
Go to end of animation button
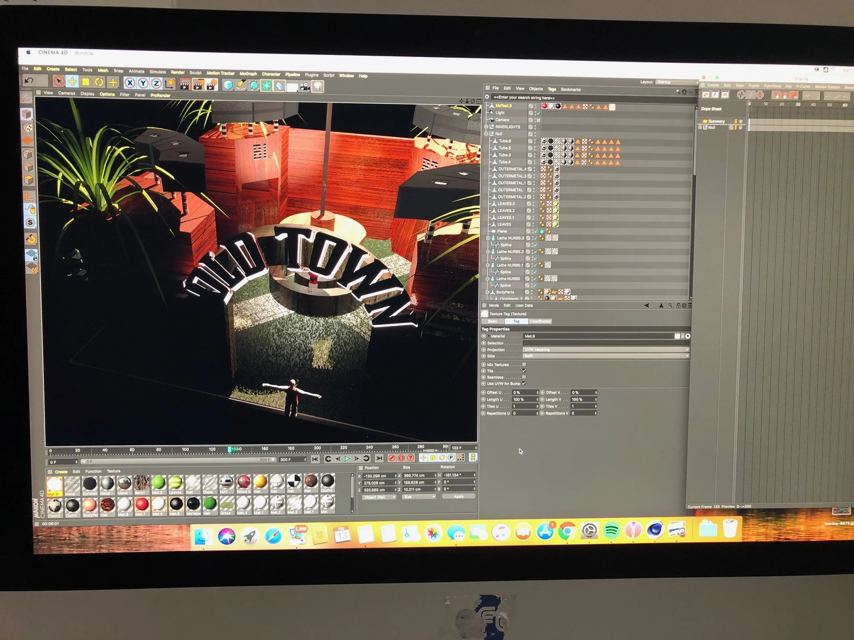pyautogui.click(x=379, y=458)
